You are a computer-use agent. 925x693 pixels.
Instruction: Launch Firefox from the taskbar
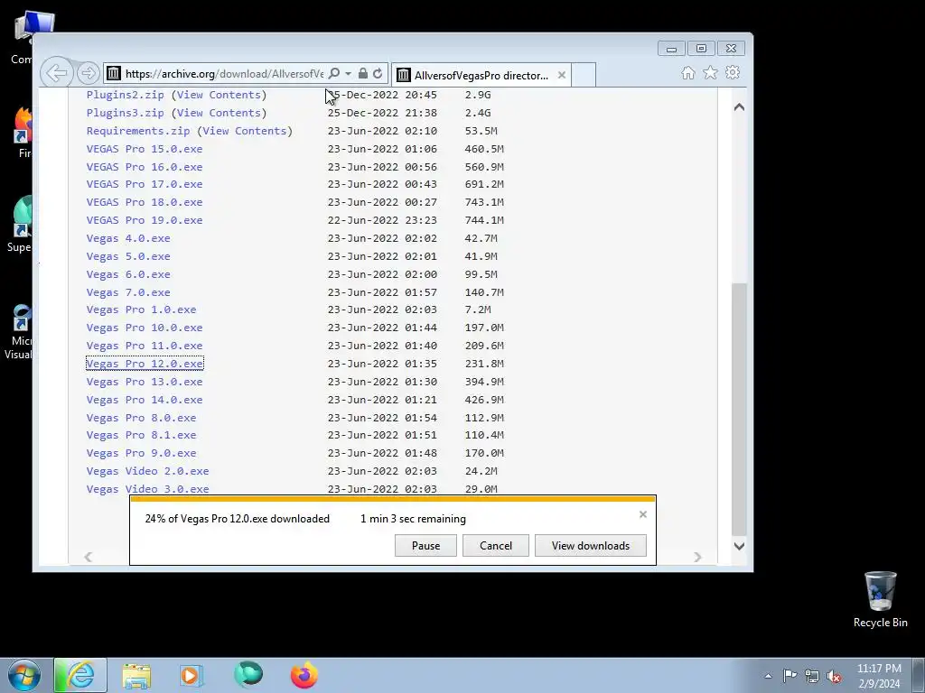coord(304,675)
